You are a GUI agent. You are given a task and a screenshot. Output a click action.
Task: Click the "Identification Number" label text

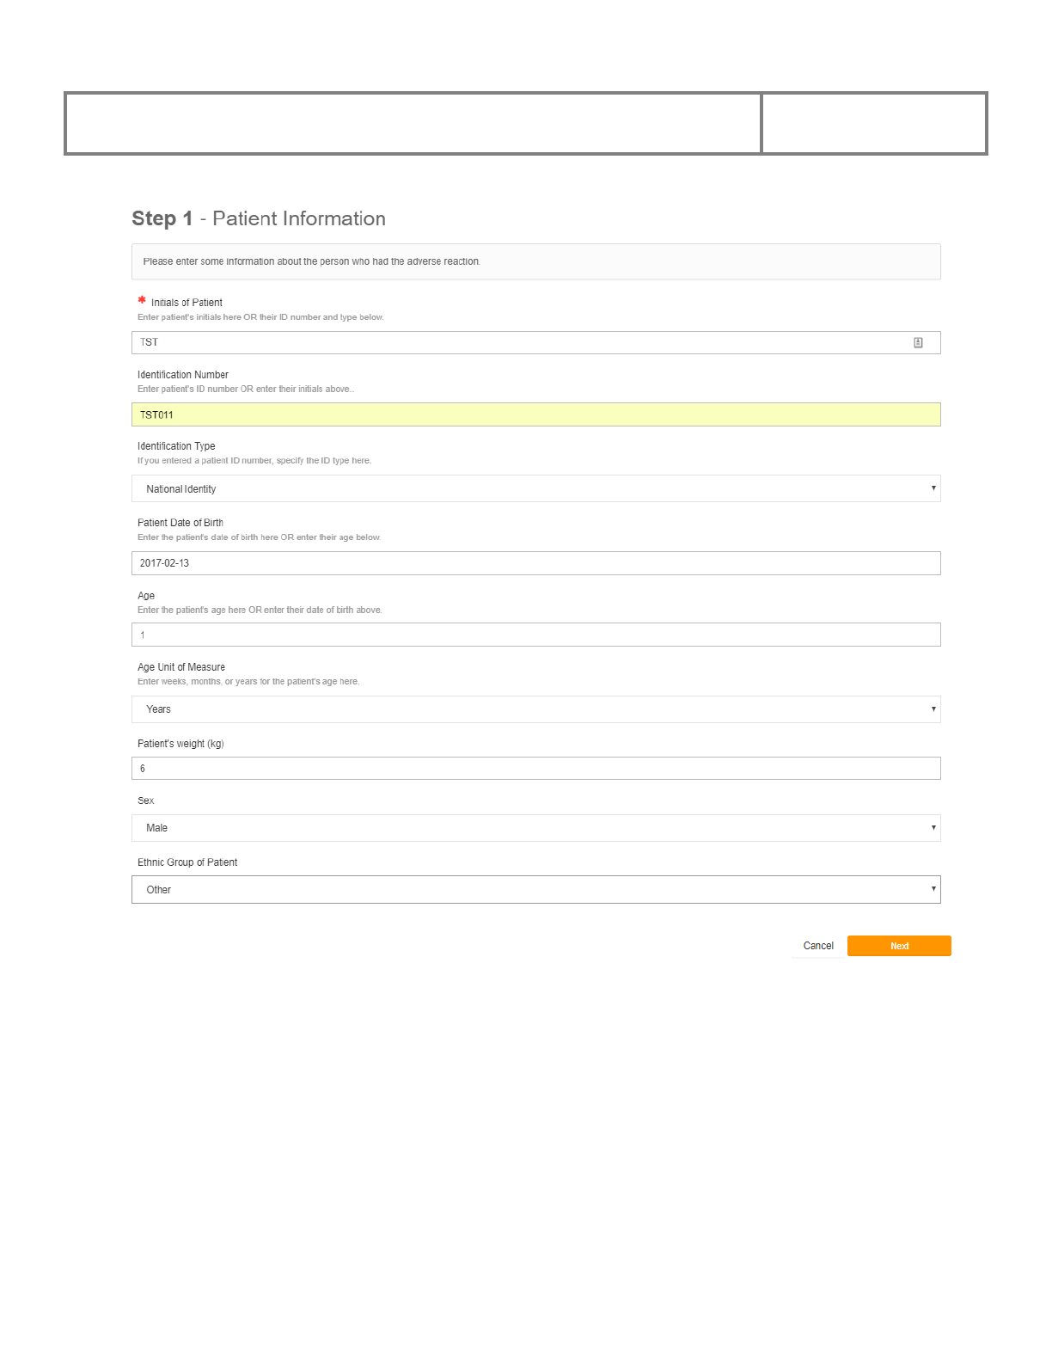183,375
